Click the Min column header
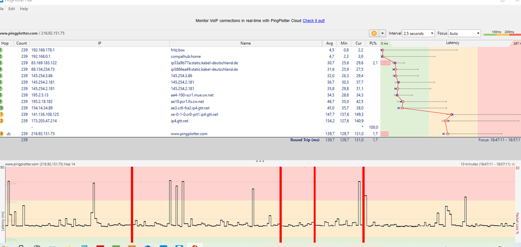Viewport: 521px width, 247px height. pyautogui.click(x=344, y=43)
